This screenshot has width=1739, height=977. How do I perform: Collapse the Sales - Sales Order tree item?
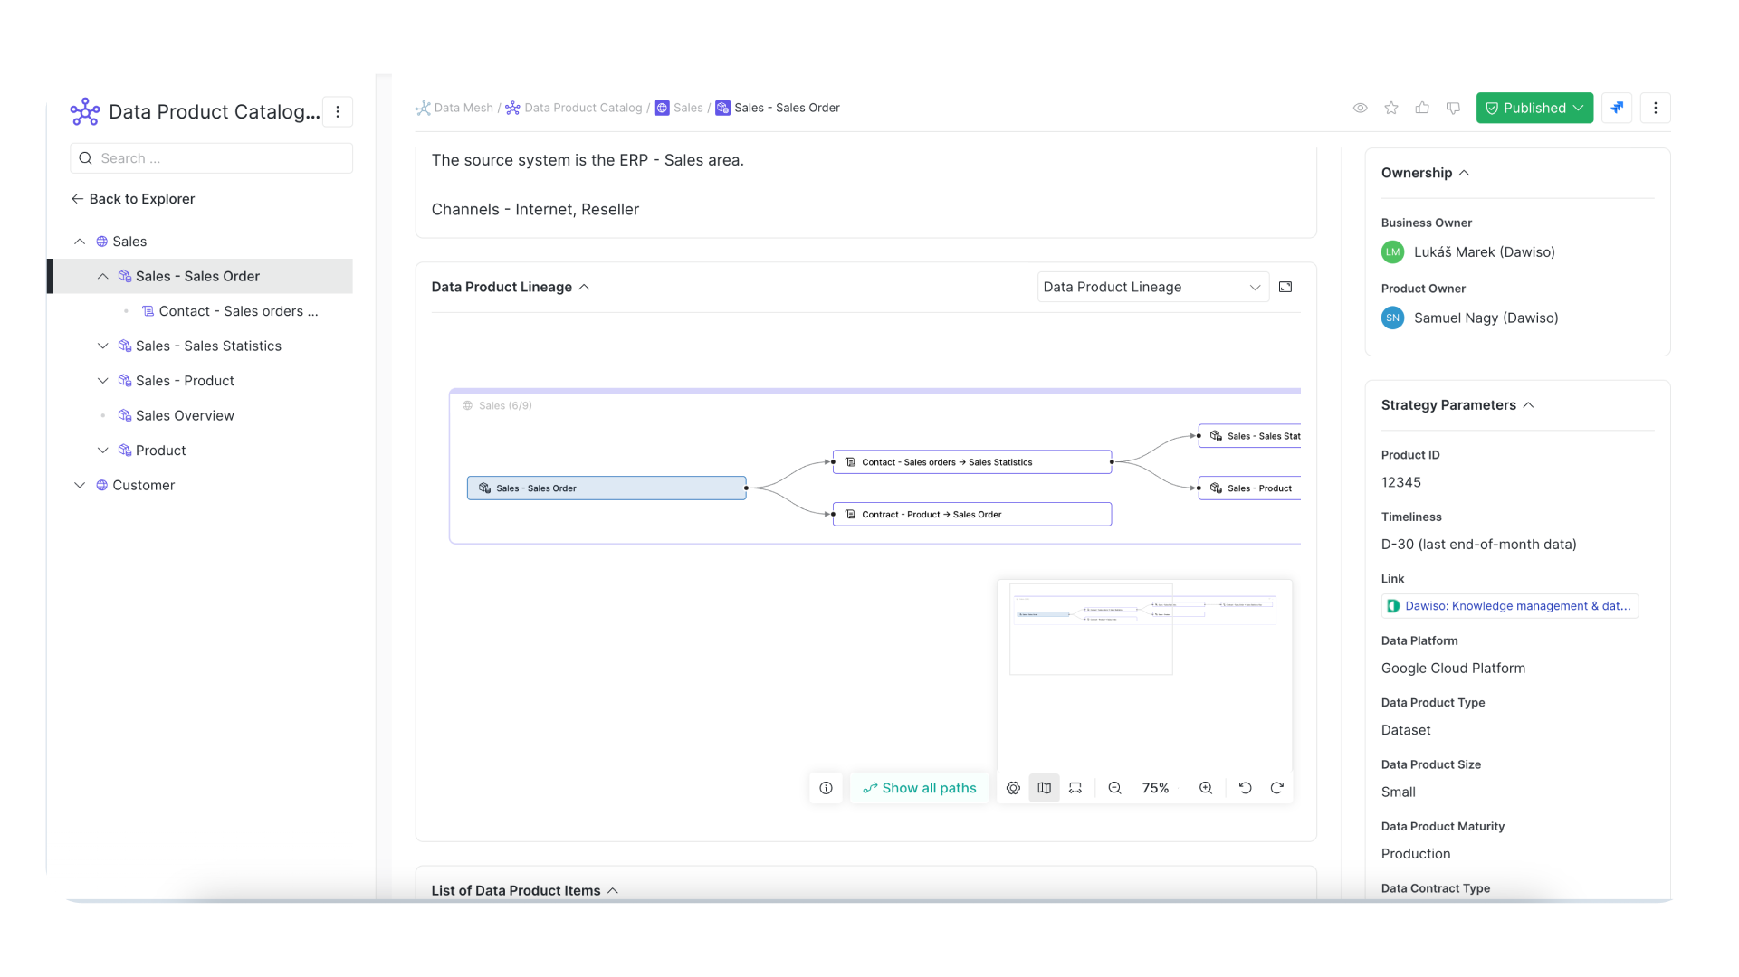tap(102, 276)
